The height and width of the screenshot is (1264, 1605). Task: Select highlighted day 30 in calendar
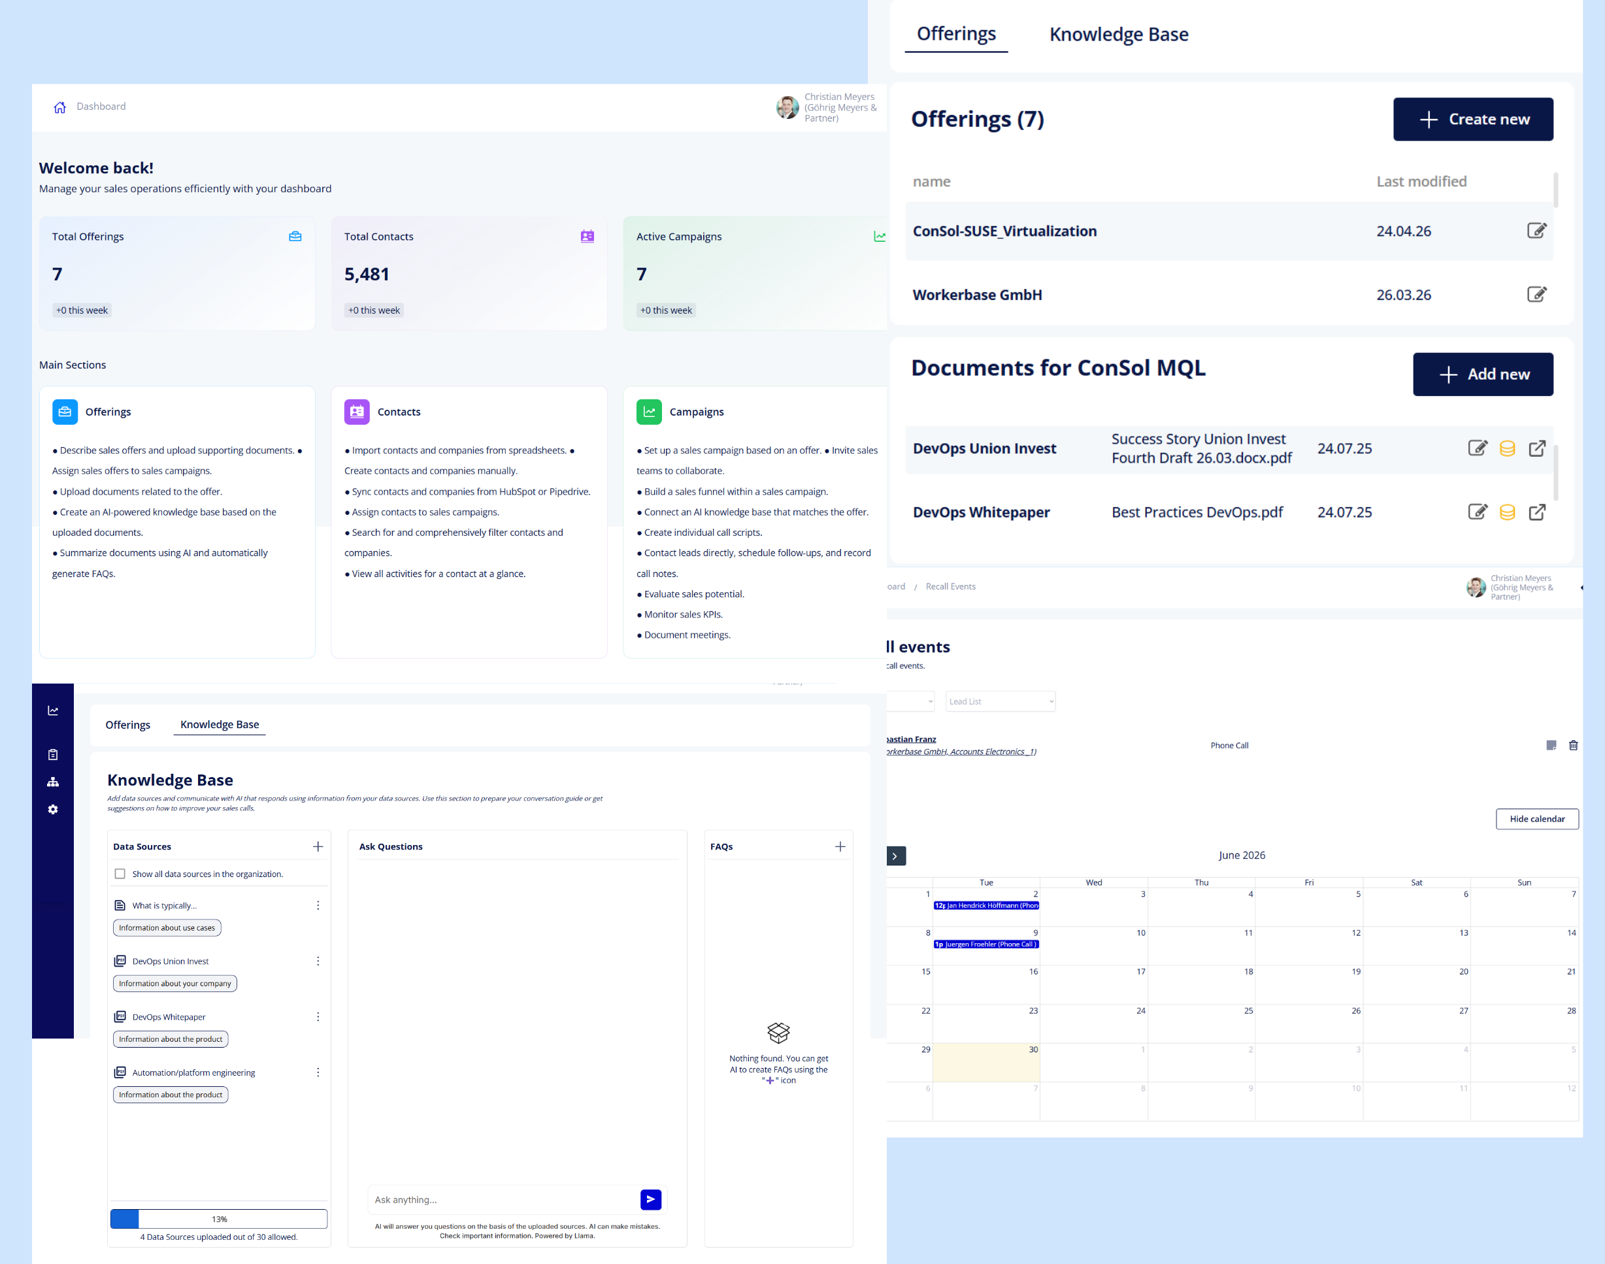(x=986, y=1063)
